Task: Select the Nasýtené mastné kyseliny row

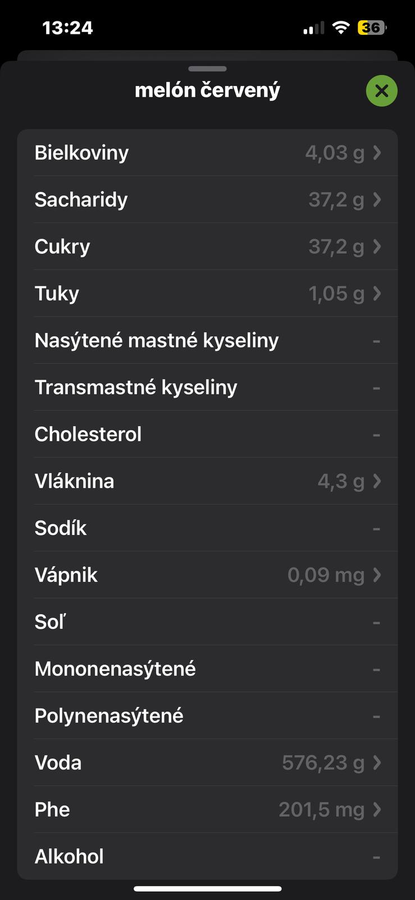Action: click(x=207, y=340)
